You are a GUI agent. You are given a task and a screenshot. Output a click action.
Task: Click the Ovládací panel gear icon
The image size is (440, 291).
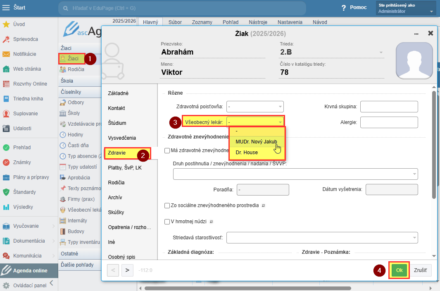[x=6, y=286]
